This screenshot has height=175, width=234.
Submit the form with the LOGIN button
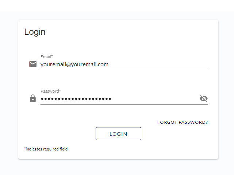[x=118, y=134]
